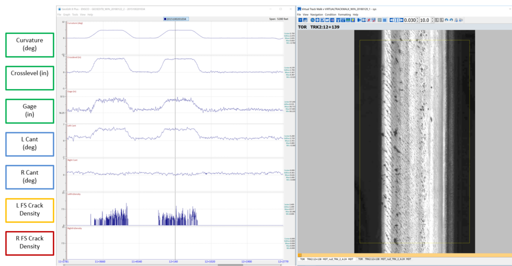This screenshot has height=266, width=512.
Task: Click the gray bell-shaped toolbar icon
Action: [x=456, y=20]
